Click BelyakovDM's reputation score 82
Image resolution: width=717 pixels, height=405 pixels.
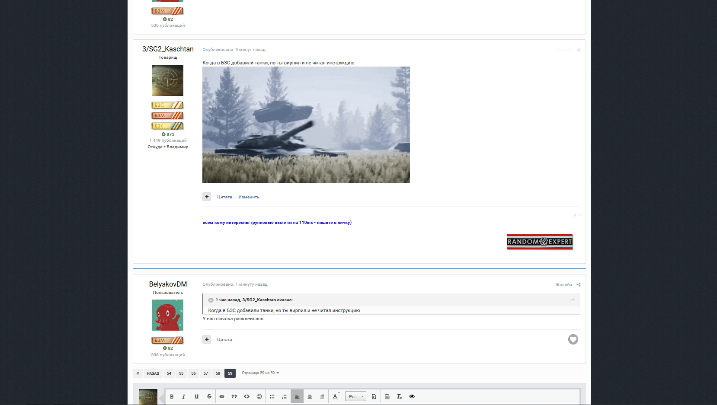pos(168,348)
